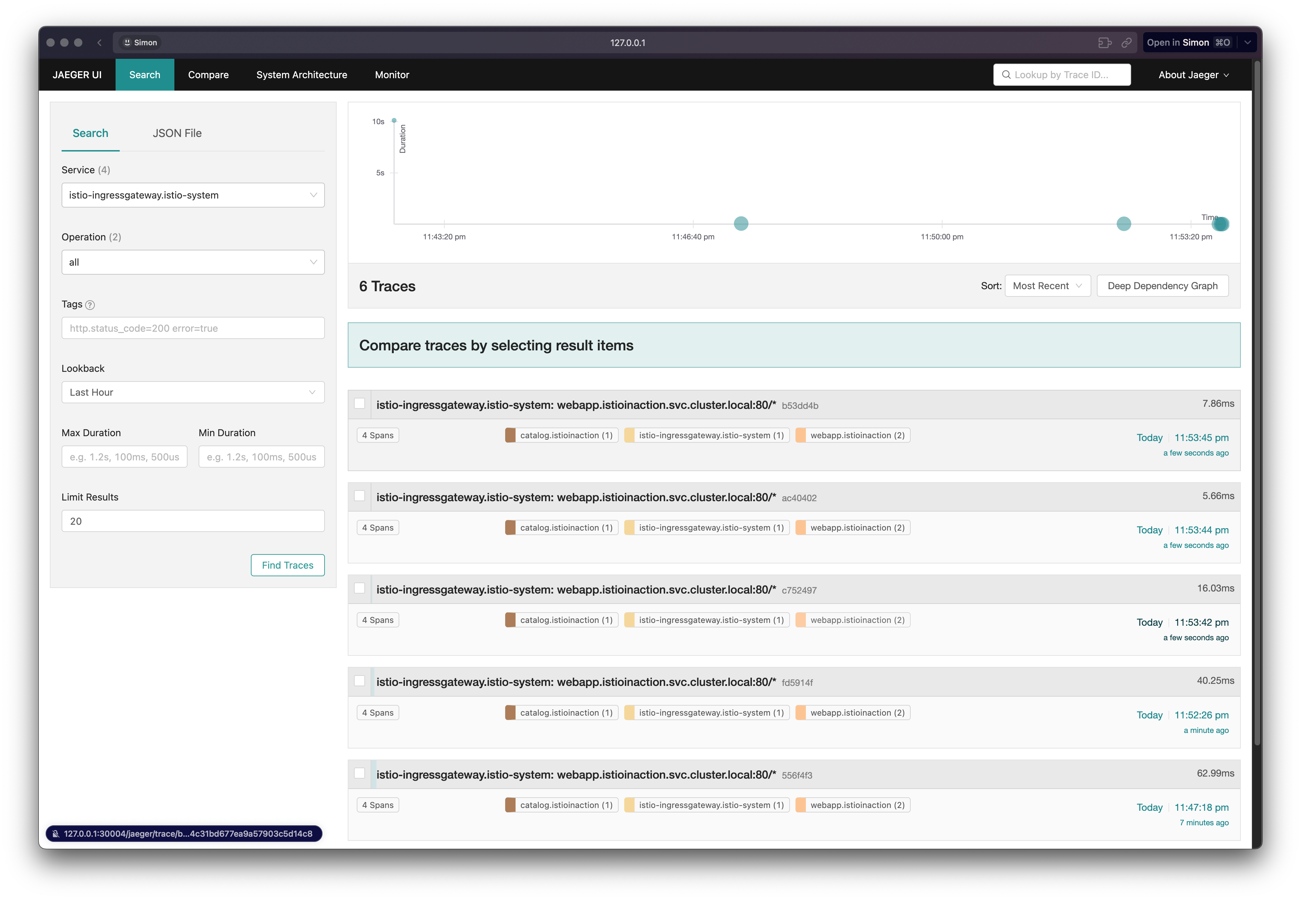The image size is (1301, 900).
Task: Click the Lookup by Trace ID field
Action: pos(1062,74)
